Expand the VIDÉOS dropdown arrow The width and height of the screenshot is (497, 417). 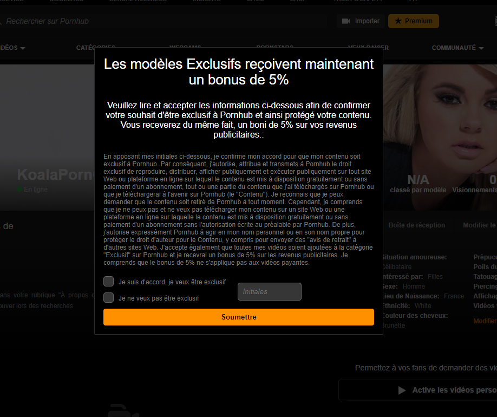[23, 48]
